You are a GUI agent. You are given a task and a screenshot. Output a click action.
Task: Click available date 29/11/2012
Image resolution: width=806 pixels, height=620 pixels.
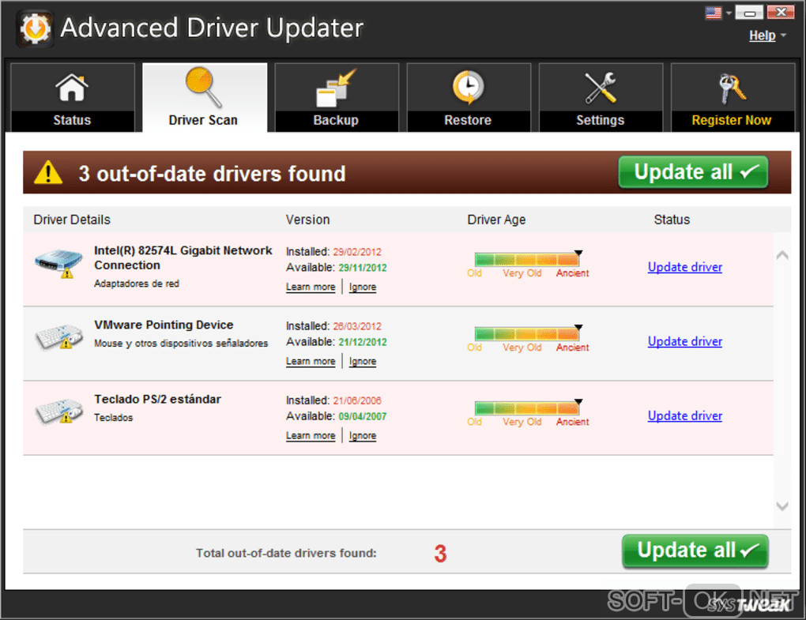(363, 268)
